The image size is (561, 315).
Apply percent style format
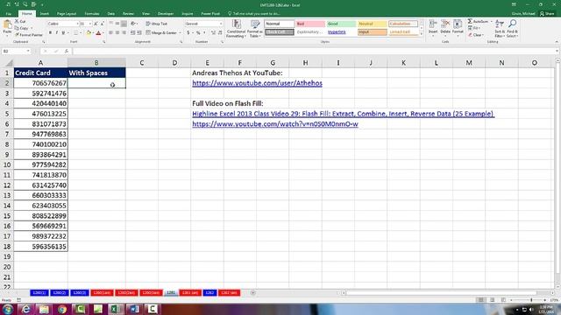pyautogui.click(x=198, y=33)
